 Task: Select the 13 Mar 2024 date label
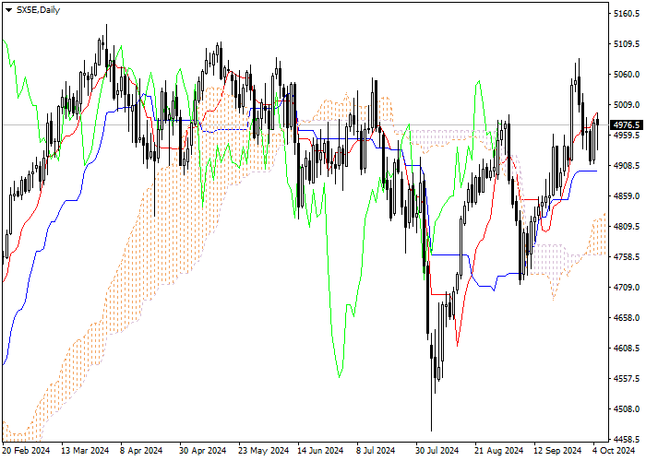pyautogui.click(x=85, y=450)
